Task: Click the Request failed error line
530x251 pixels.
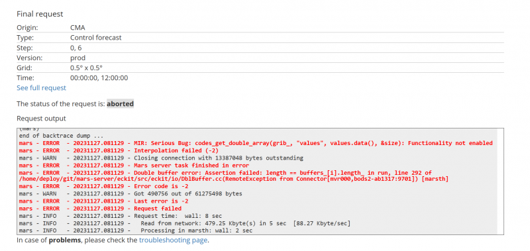Action: click(100, 209)
